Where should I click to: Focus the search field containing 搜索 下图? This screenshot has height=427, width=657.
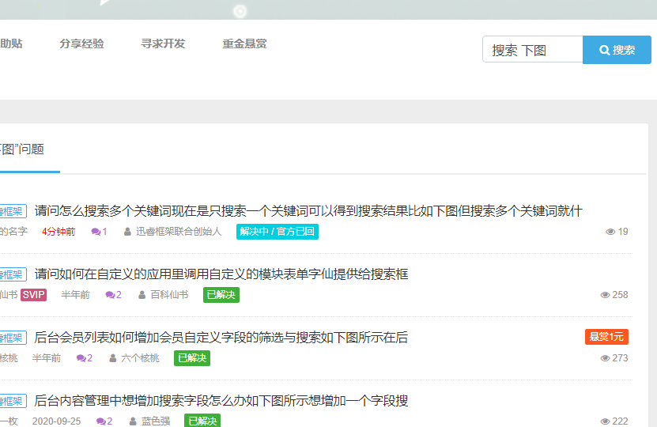coord(533,50)
